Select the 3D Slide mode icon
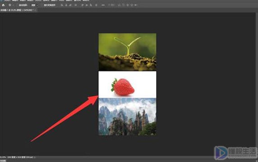This screenshot has height=162, width=258. tap(132, 5)
